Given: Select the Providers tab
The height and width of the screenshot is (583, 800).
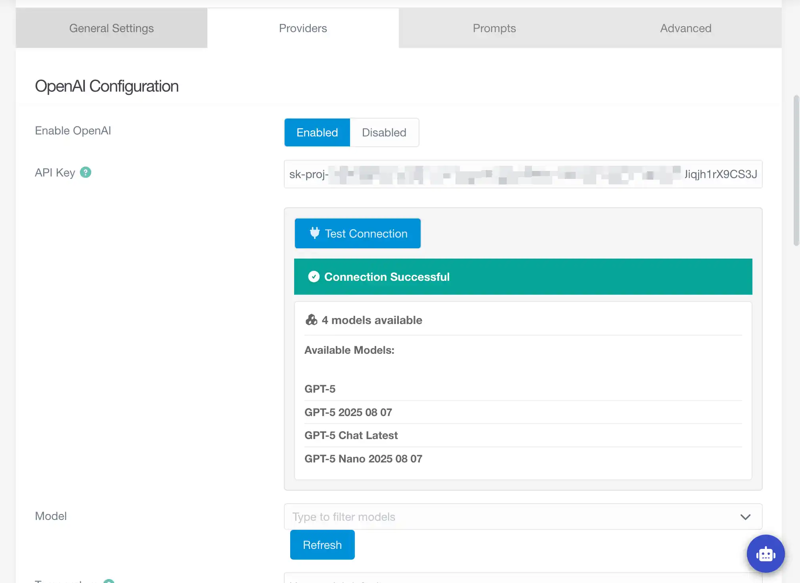Looking at the screenshot, I should click(303, 28).
